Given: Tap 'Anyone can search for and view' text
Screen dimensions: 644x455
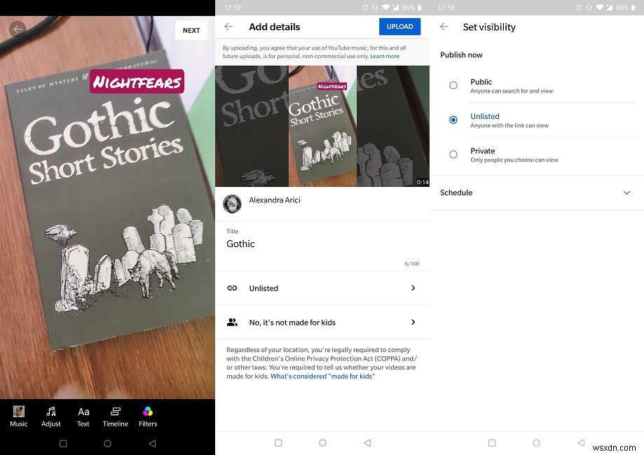Looking at the screenshot, I should [x=512, y=91].
